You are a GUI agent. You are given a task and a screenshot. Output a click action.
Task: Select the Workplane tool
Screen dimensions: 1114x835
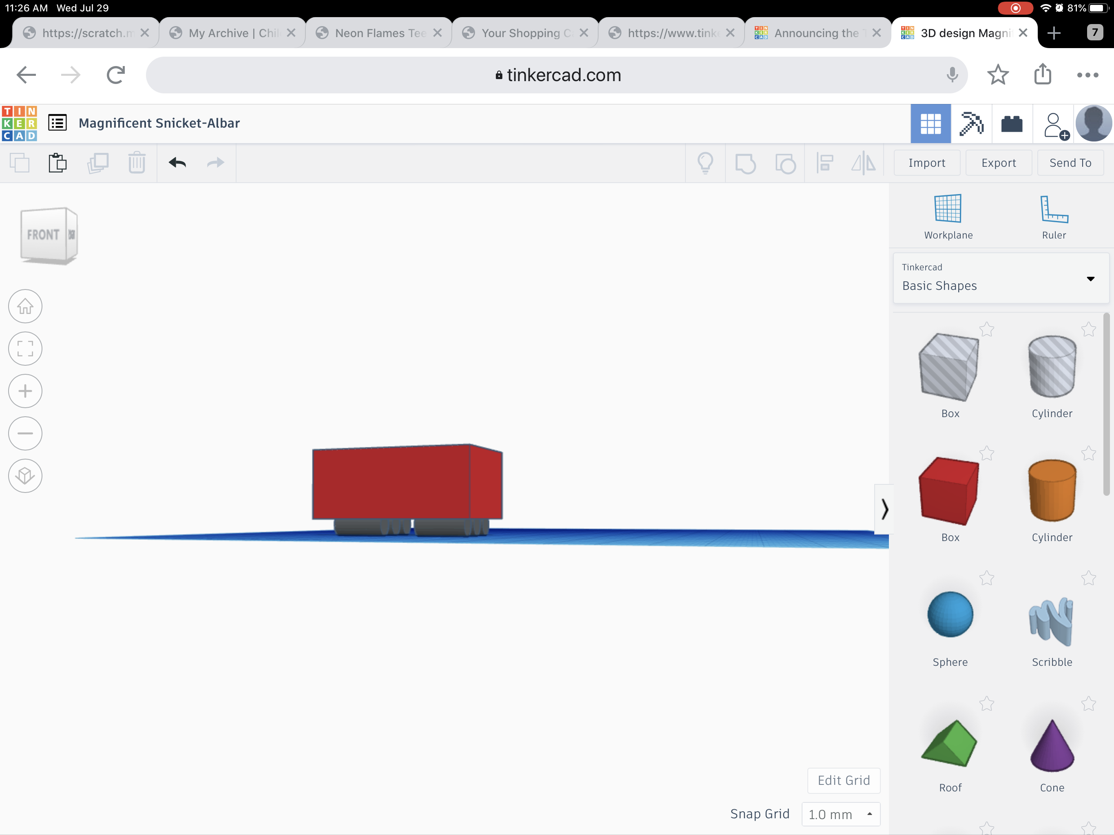[948, 217]
